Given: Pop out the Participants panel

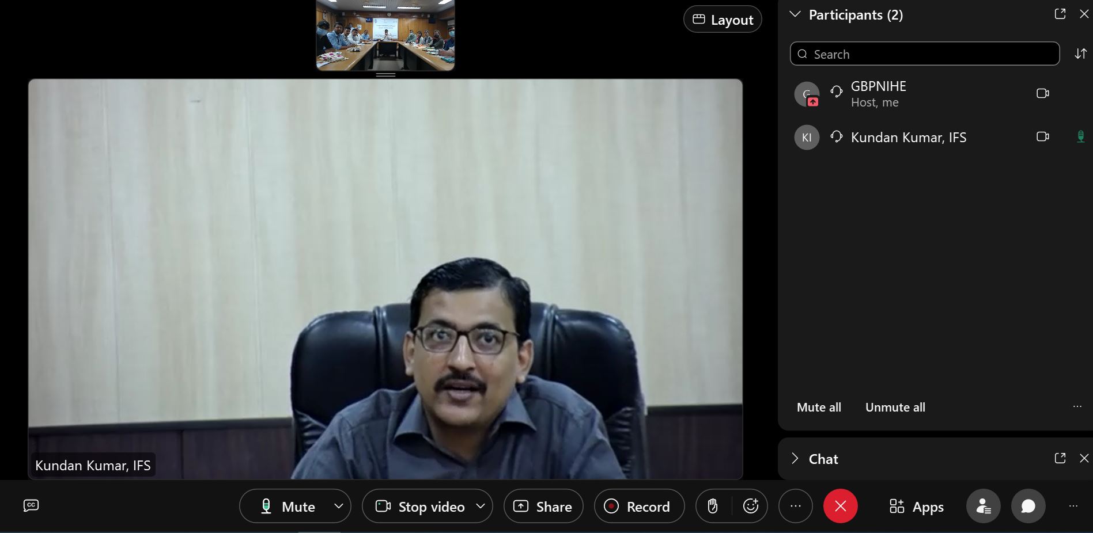Looking at the screenshot, I should pos(1060,14).
